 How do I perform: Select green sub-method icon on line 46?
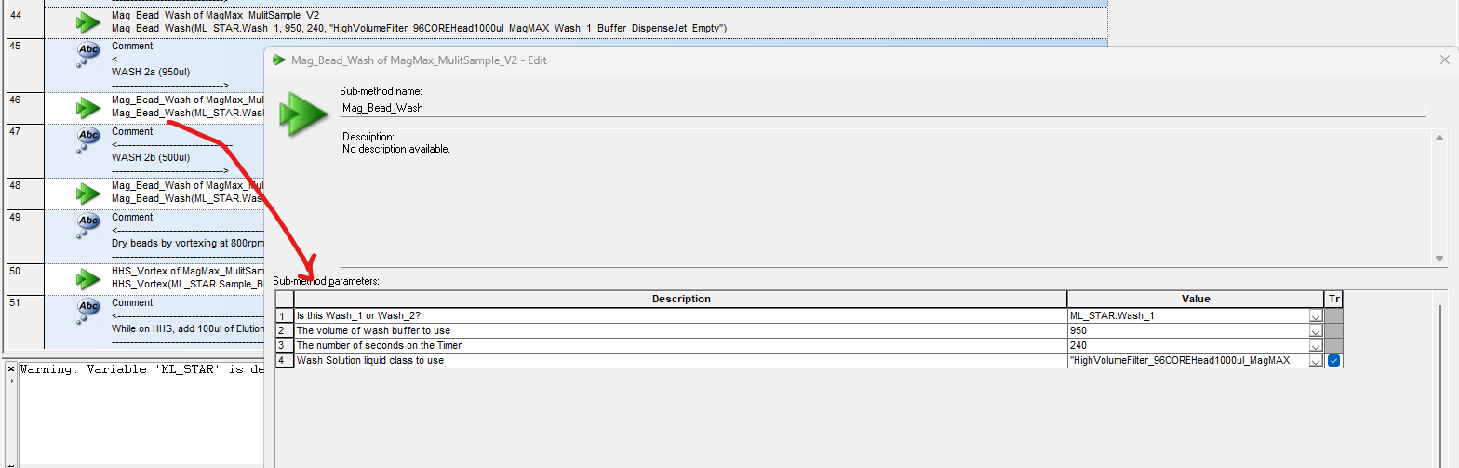(88, 108)
